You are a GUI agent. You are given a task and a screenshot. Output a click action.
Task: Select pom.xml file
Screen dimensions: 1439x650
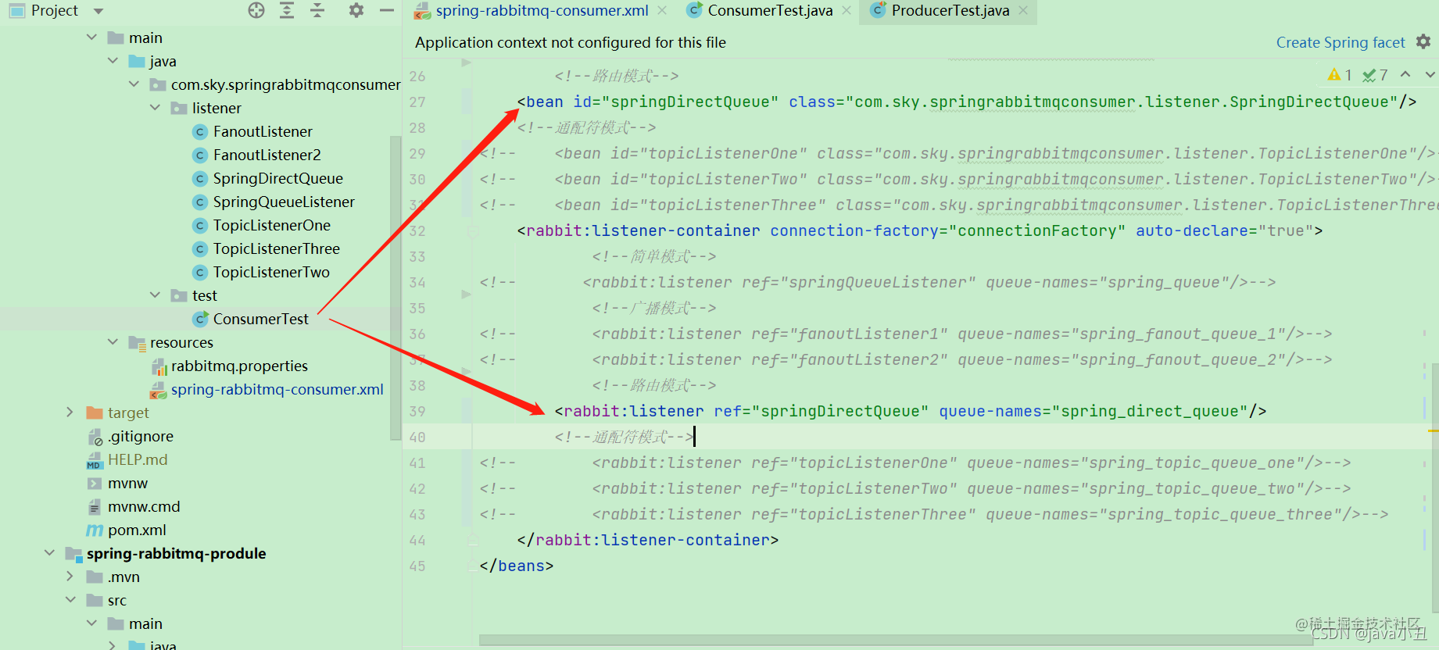(x=137, y=530)
